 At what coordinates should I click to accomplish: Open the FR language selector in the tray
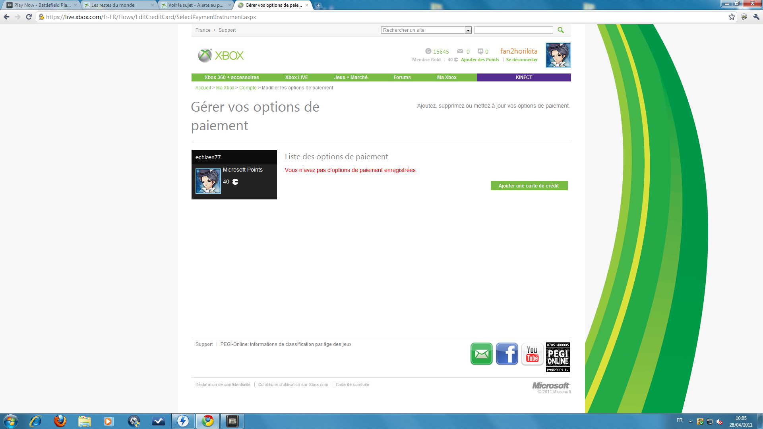tap(679, 420)
